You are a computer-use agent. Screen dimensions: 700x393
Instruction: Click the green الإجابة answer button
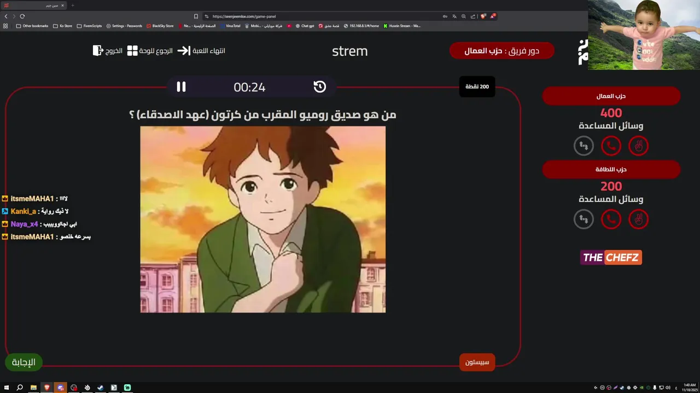[24, 362]
